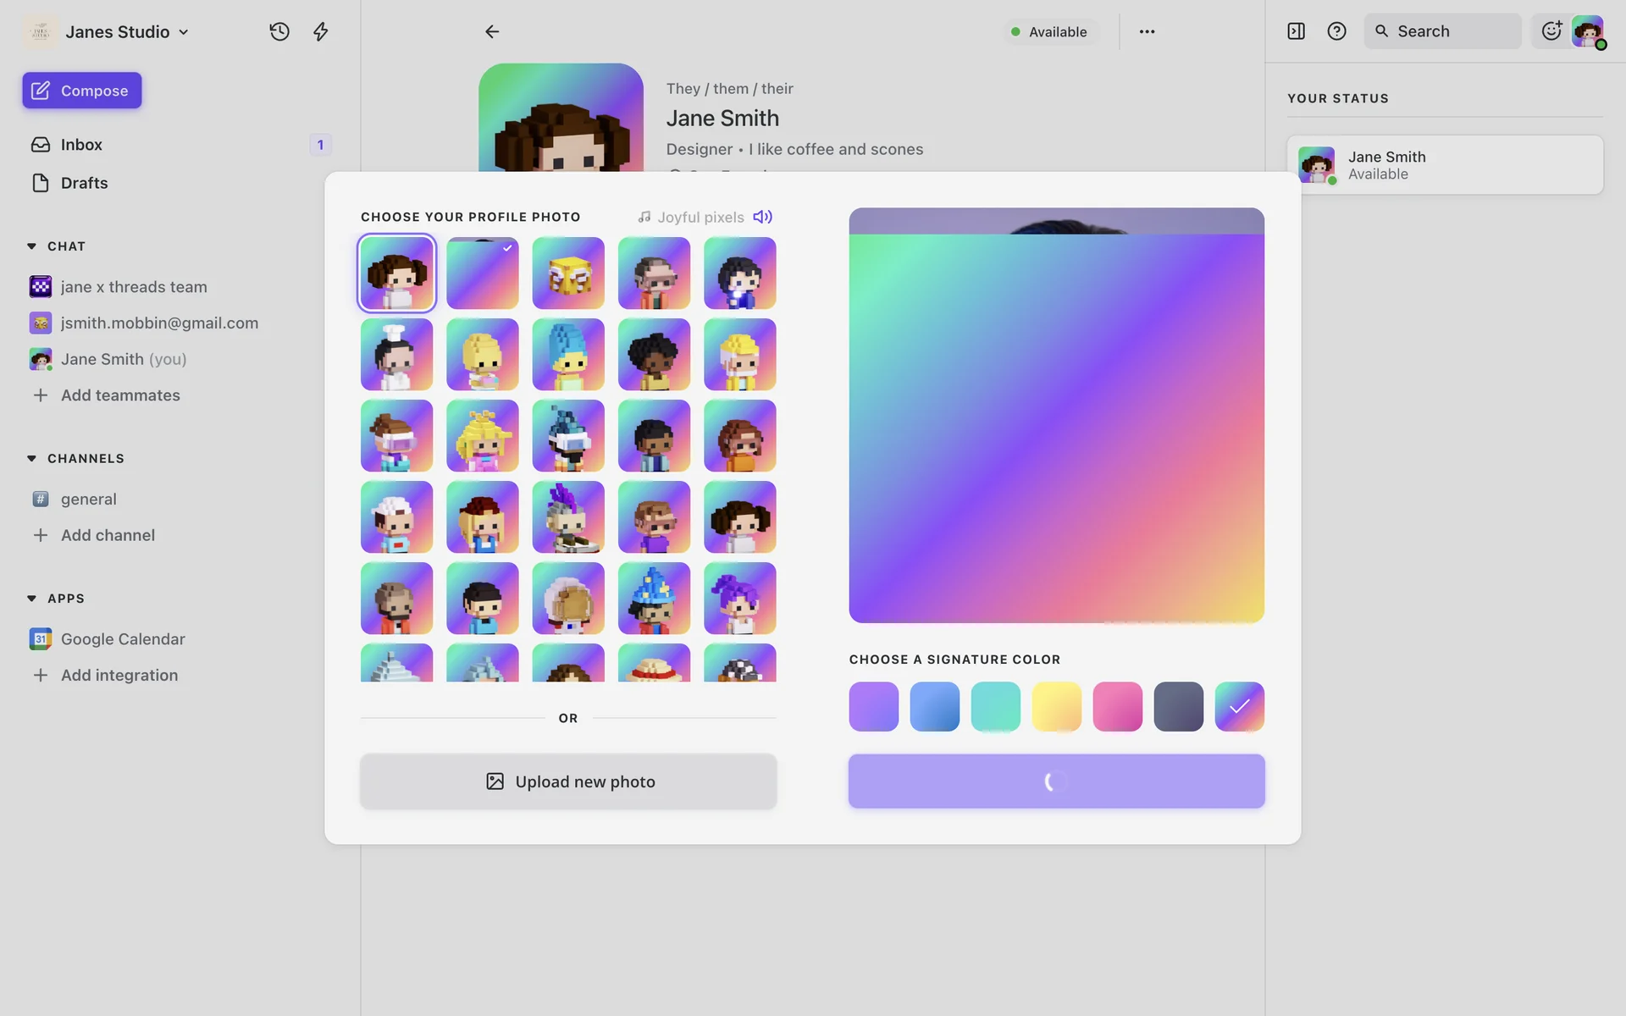Click the set status emoji icon
Image resolution: width=1626 pixels, height=1016 pixels.
click(x=1551, y=31)
